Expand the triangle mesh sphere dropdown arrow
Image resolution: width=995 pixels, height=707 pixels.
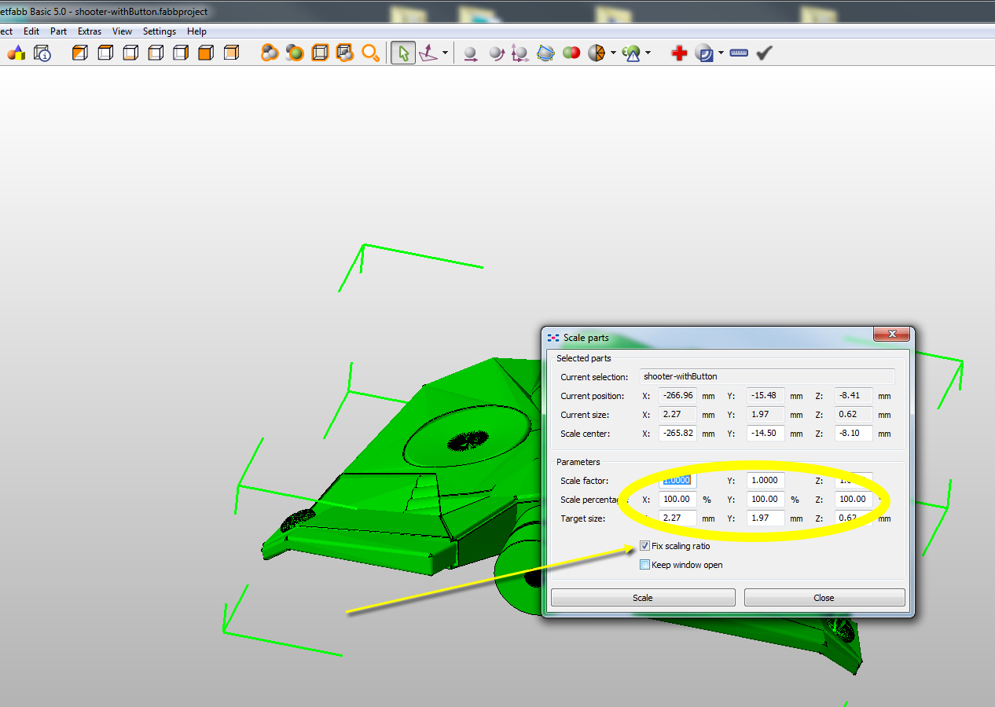click(x=612, y=53)
